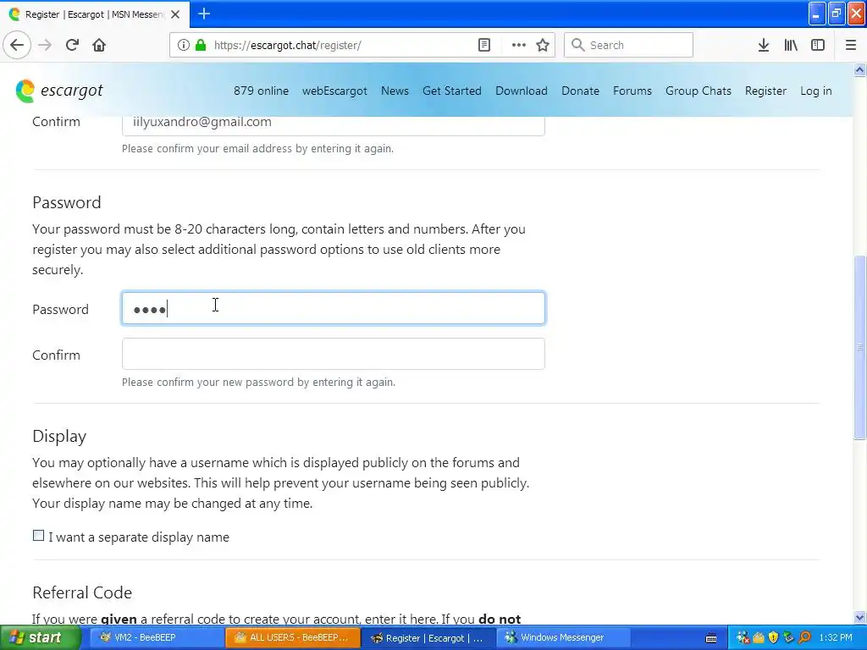
Task: Open the Donate page
Action: (580, 91)
